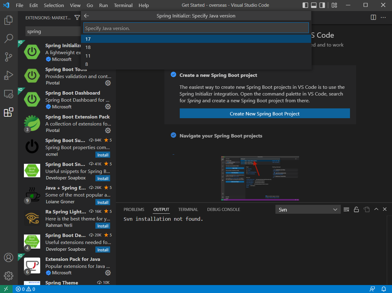Click the feedback icon in status bar
The width and height of the screenshot is (392, 293).
372,289
